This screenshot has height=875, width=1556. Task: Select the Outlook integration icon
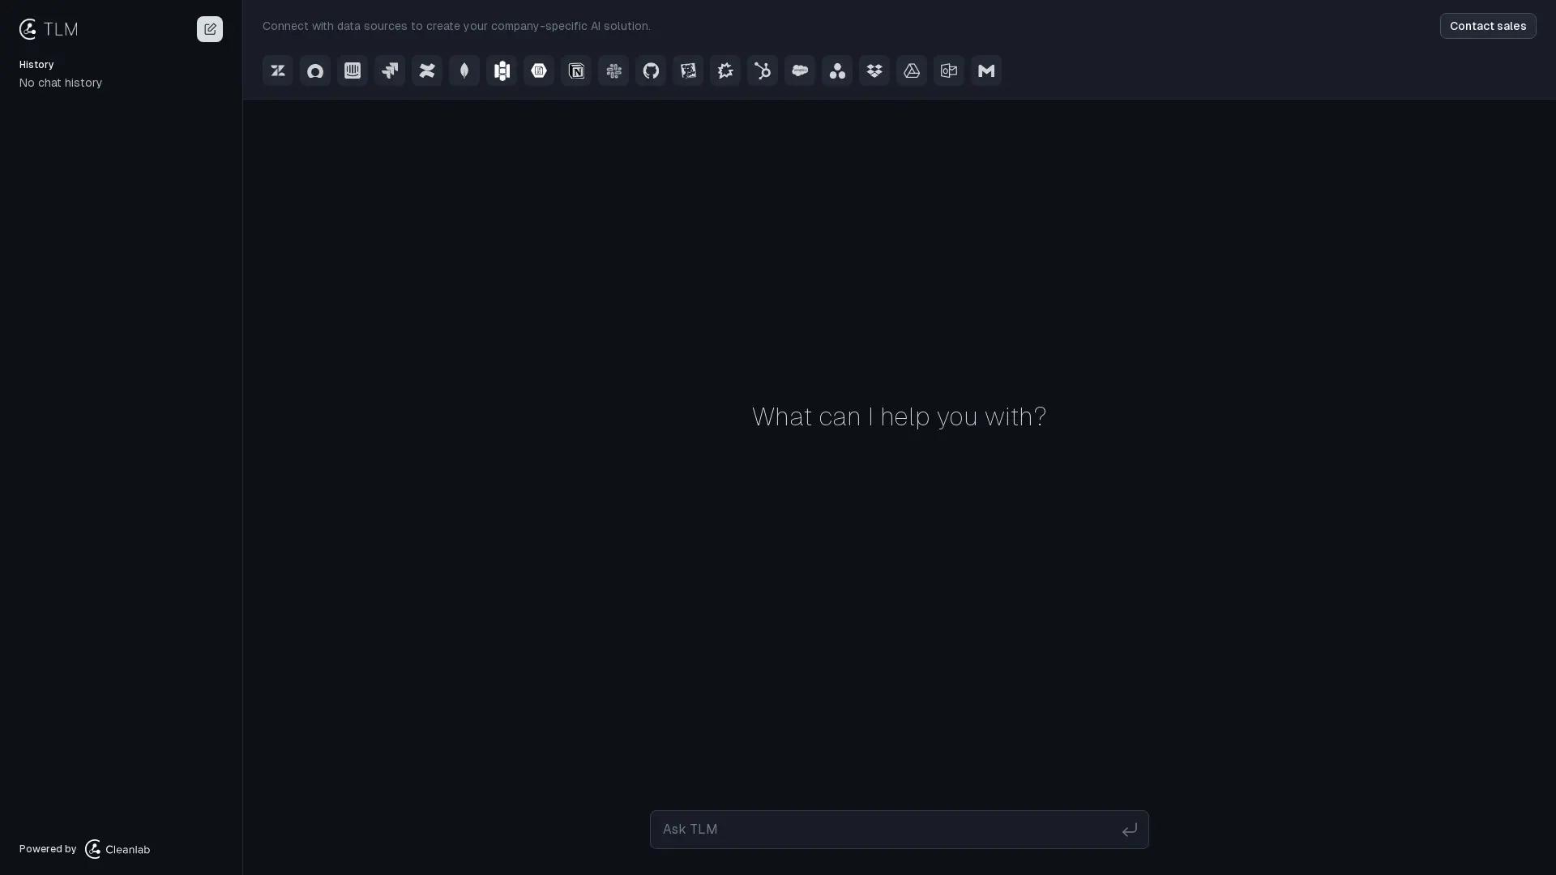(949, 70)
